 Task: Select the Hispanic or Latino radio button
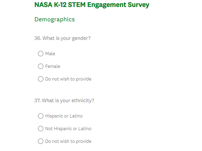click(41, 116)
